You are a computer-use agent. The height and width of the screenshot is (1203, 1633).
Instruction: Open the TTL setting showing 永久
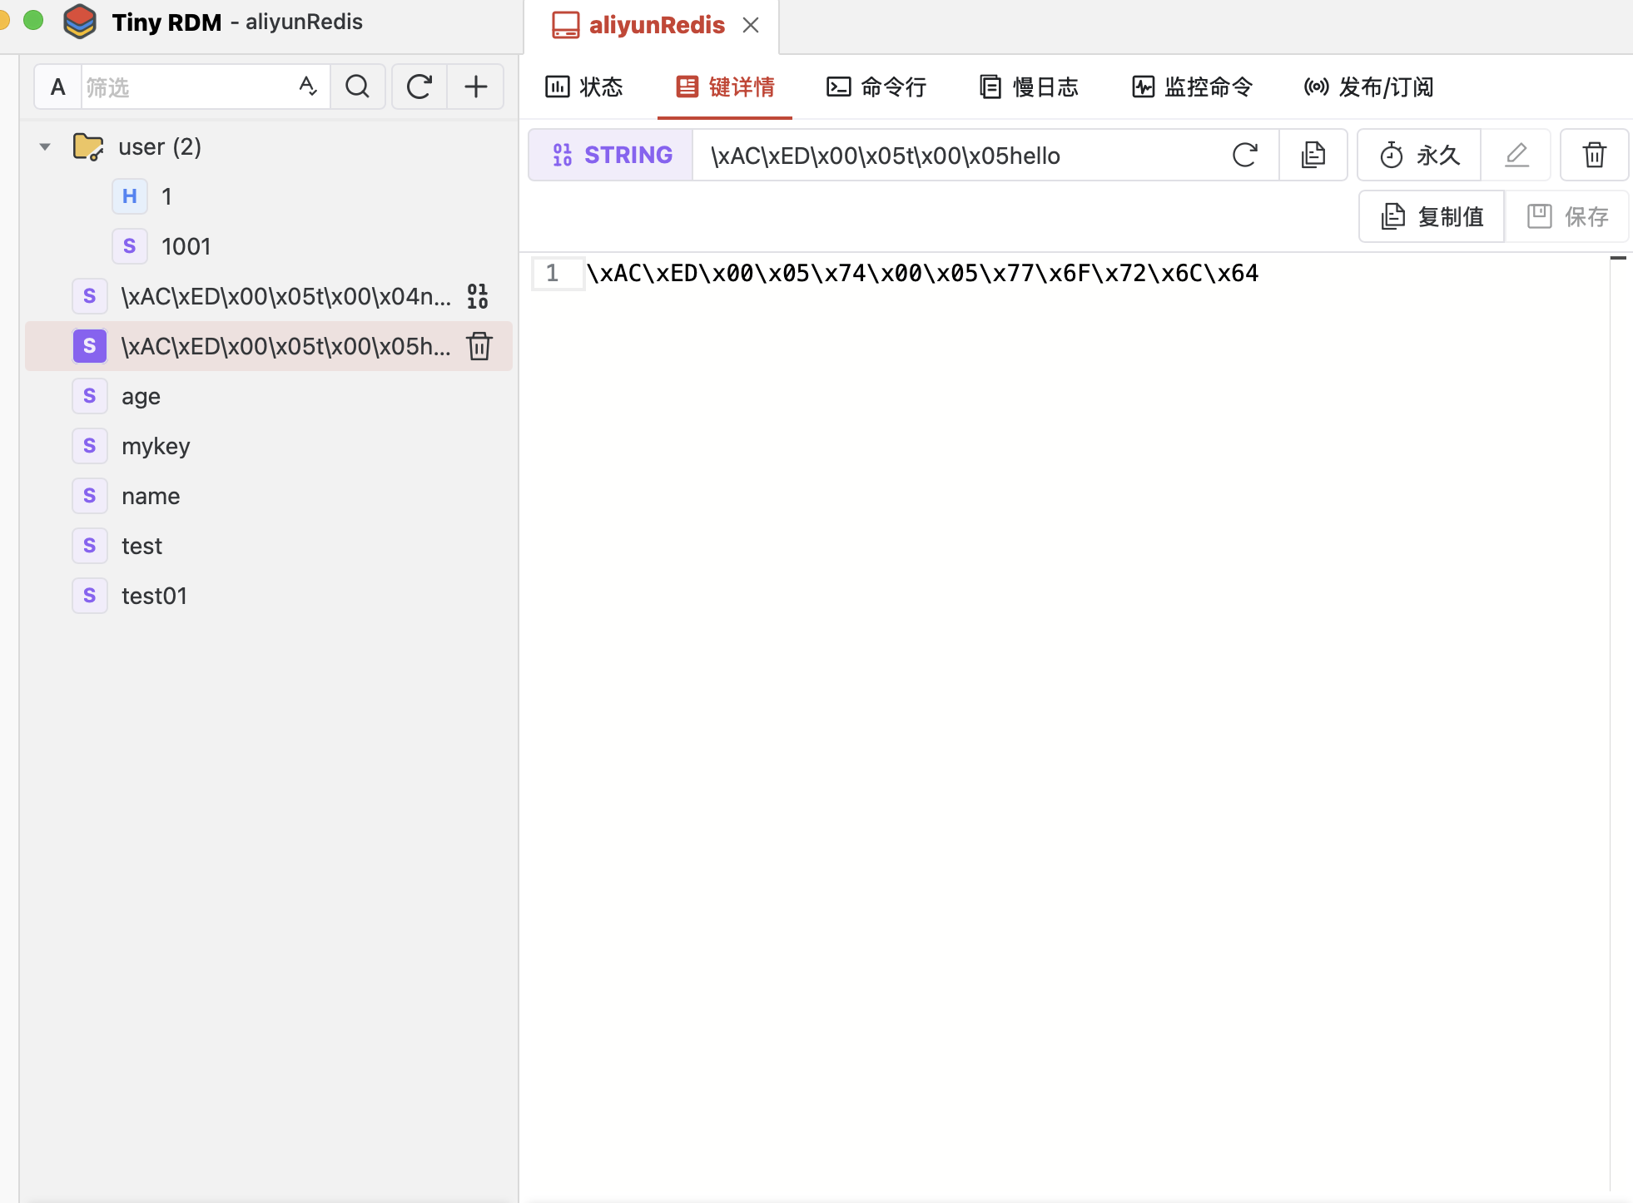click(x=1419, y=156)
